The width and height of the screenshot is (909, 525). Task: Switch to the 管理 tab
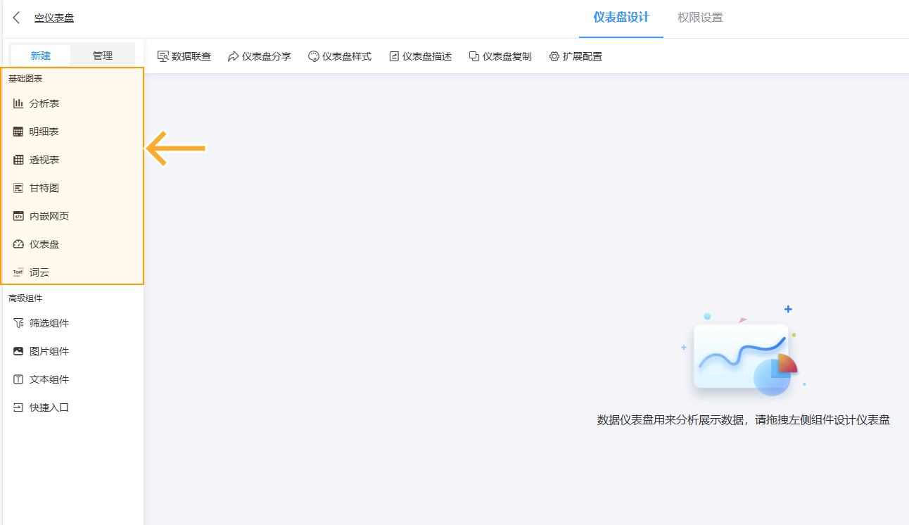tap(103, 54)
